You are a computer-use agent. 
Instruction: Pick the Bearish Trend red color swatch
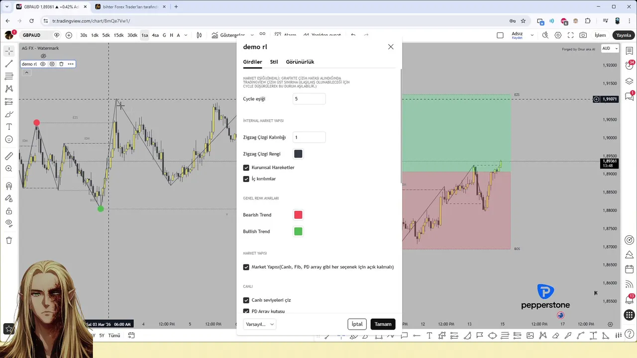[298, 215]
